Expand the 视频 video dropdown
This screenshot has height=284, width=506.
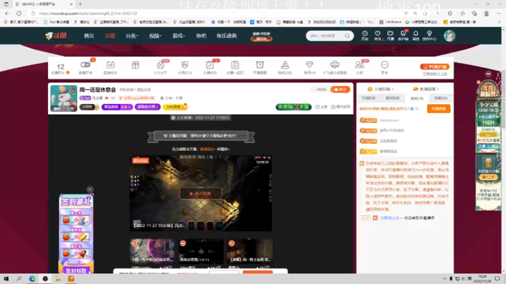click(x=155, y=36)
